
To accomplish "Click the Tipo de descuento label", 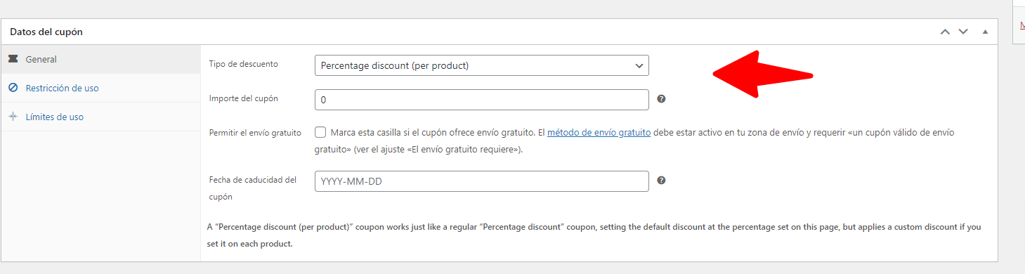I will (244, 64).
